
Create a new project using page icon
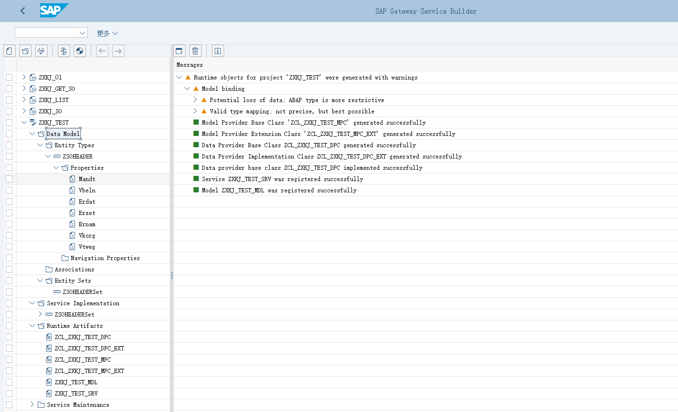click(9, 51)
